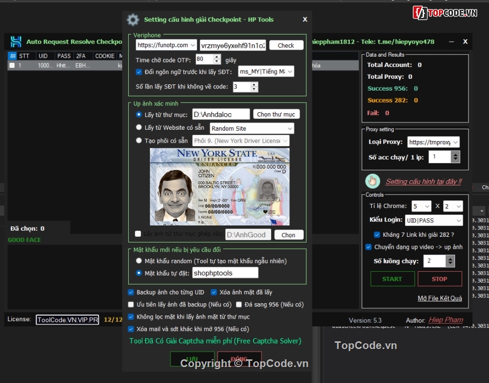Open the 'Kiểu Login' UID|PASS dropdown
Screen dimensions: 489x383
[x=434, y=220]
